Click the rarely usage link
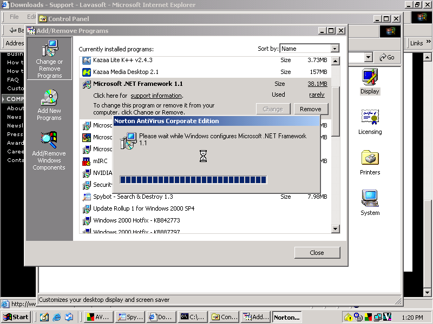Image resolution: width=433 pixels, height=324 pixels. tap(317, 95)
